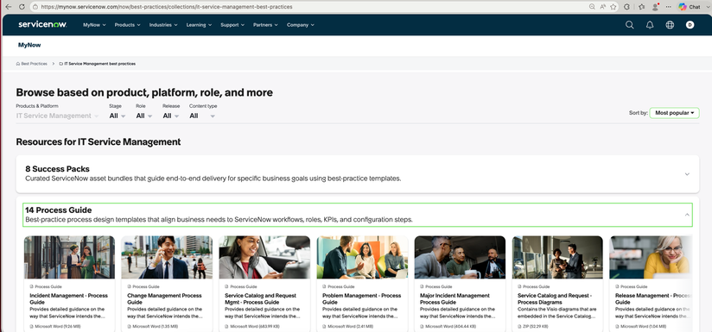Click Resources for IT Service Management heading
712x332 pixels.
tap(99, 141)
